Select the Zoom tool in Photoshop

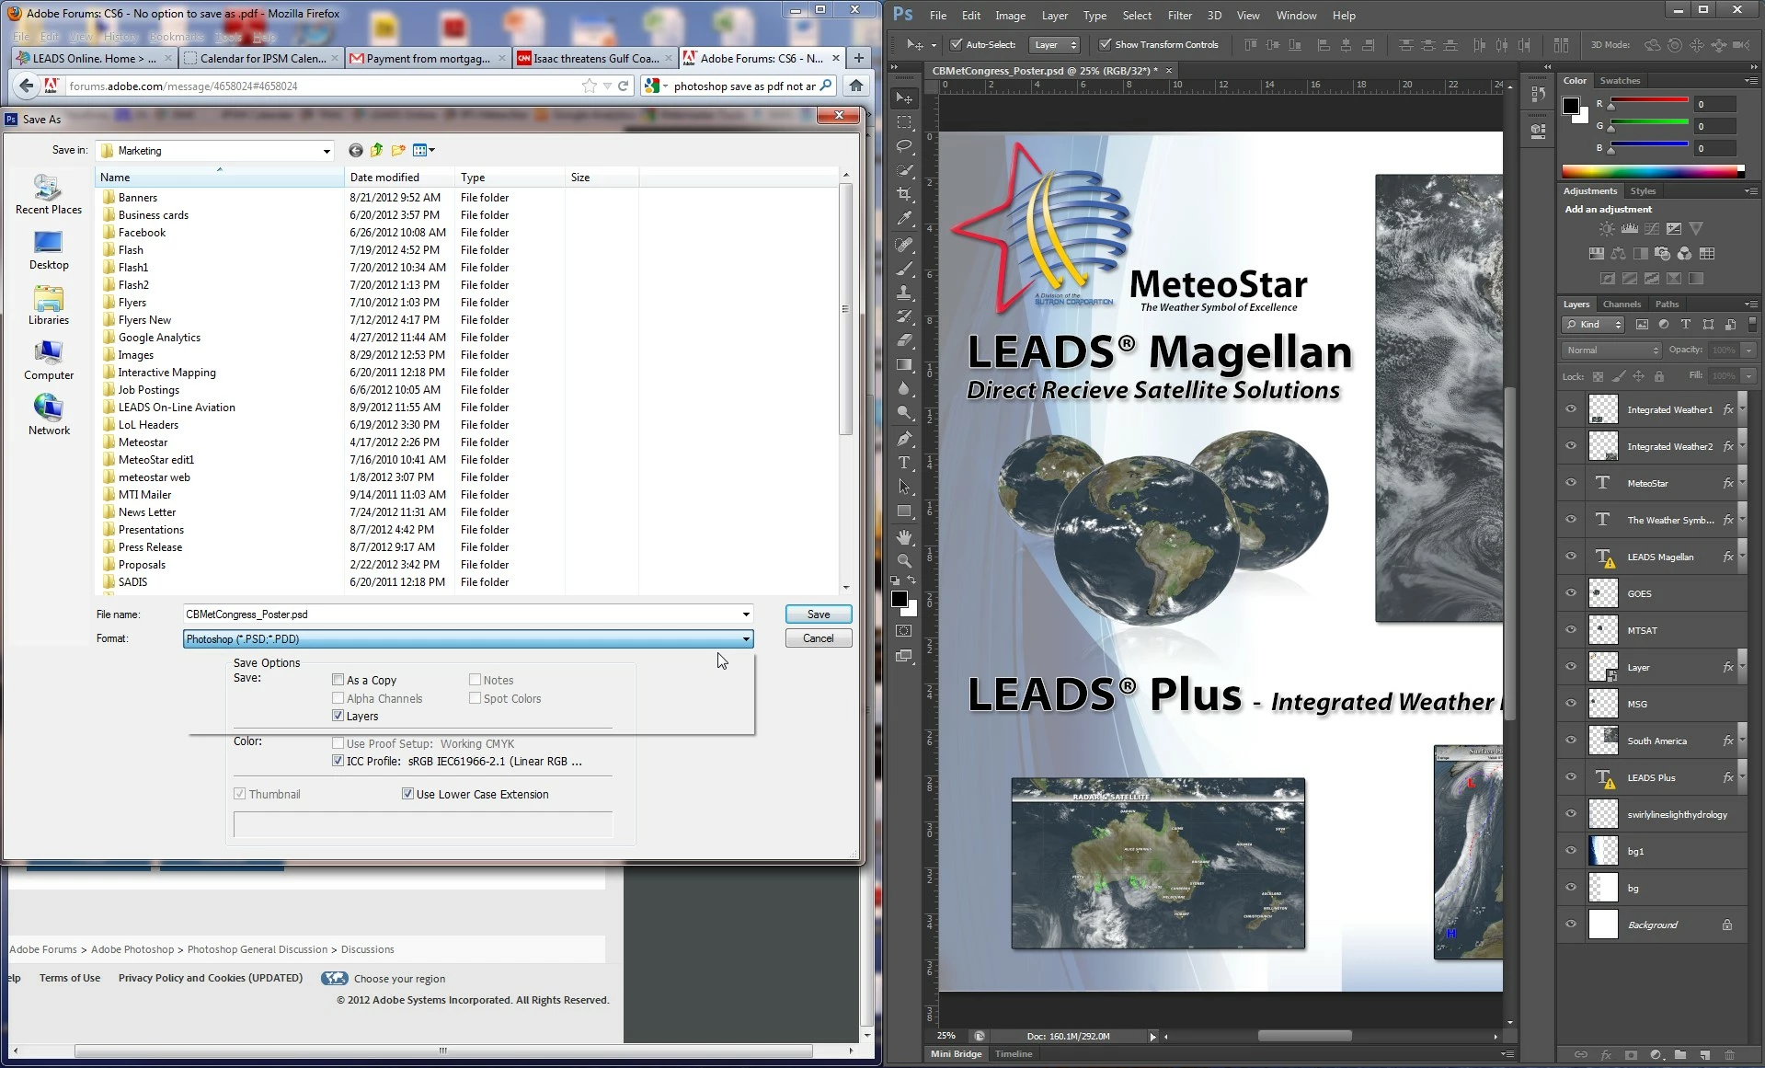point(904,560)
